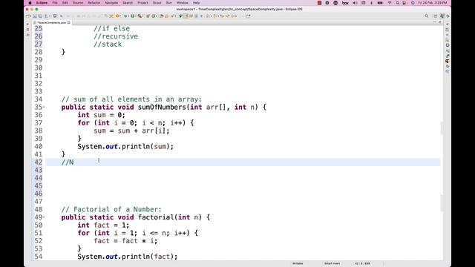
Task: Click the volume icon in menu bar
Action: click(355, 3)
